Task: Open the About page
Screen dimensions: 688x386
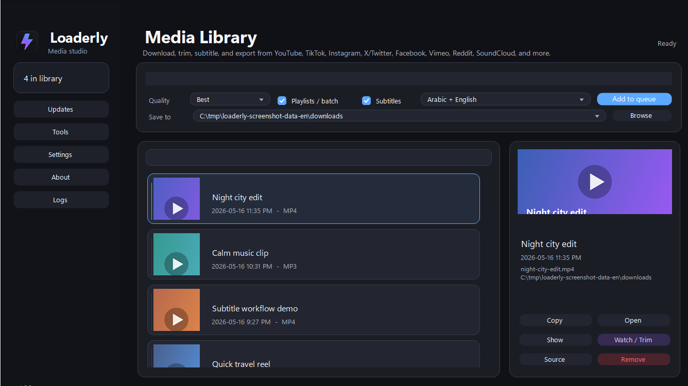Action: click(61, 177)
